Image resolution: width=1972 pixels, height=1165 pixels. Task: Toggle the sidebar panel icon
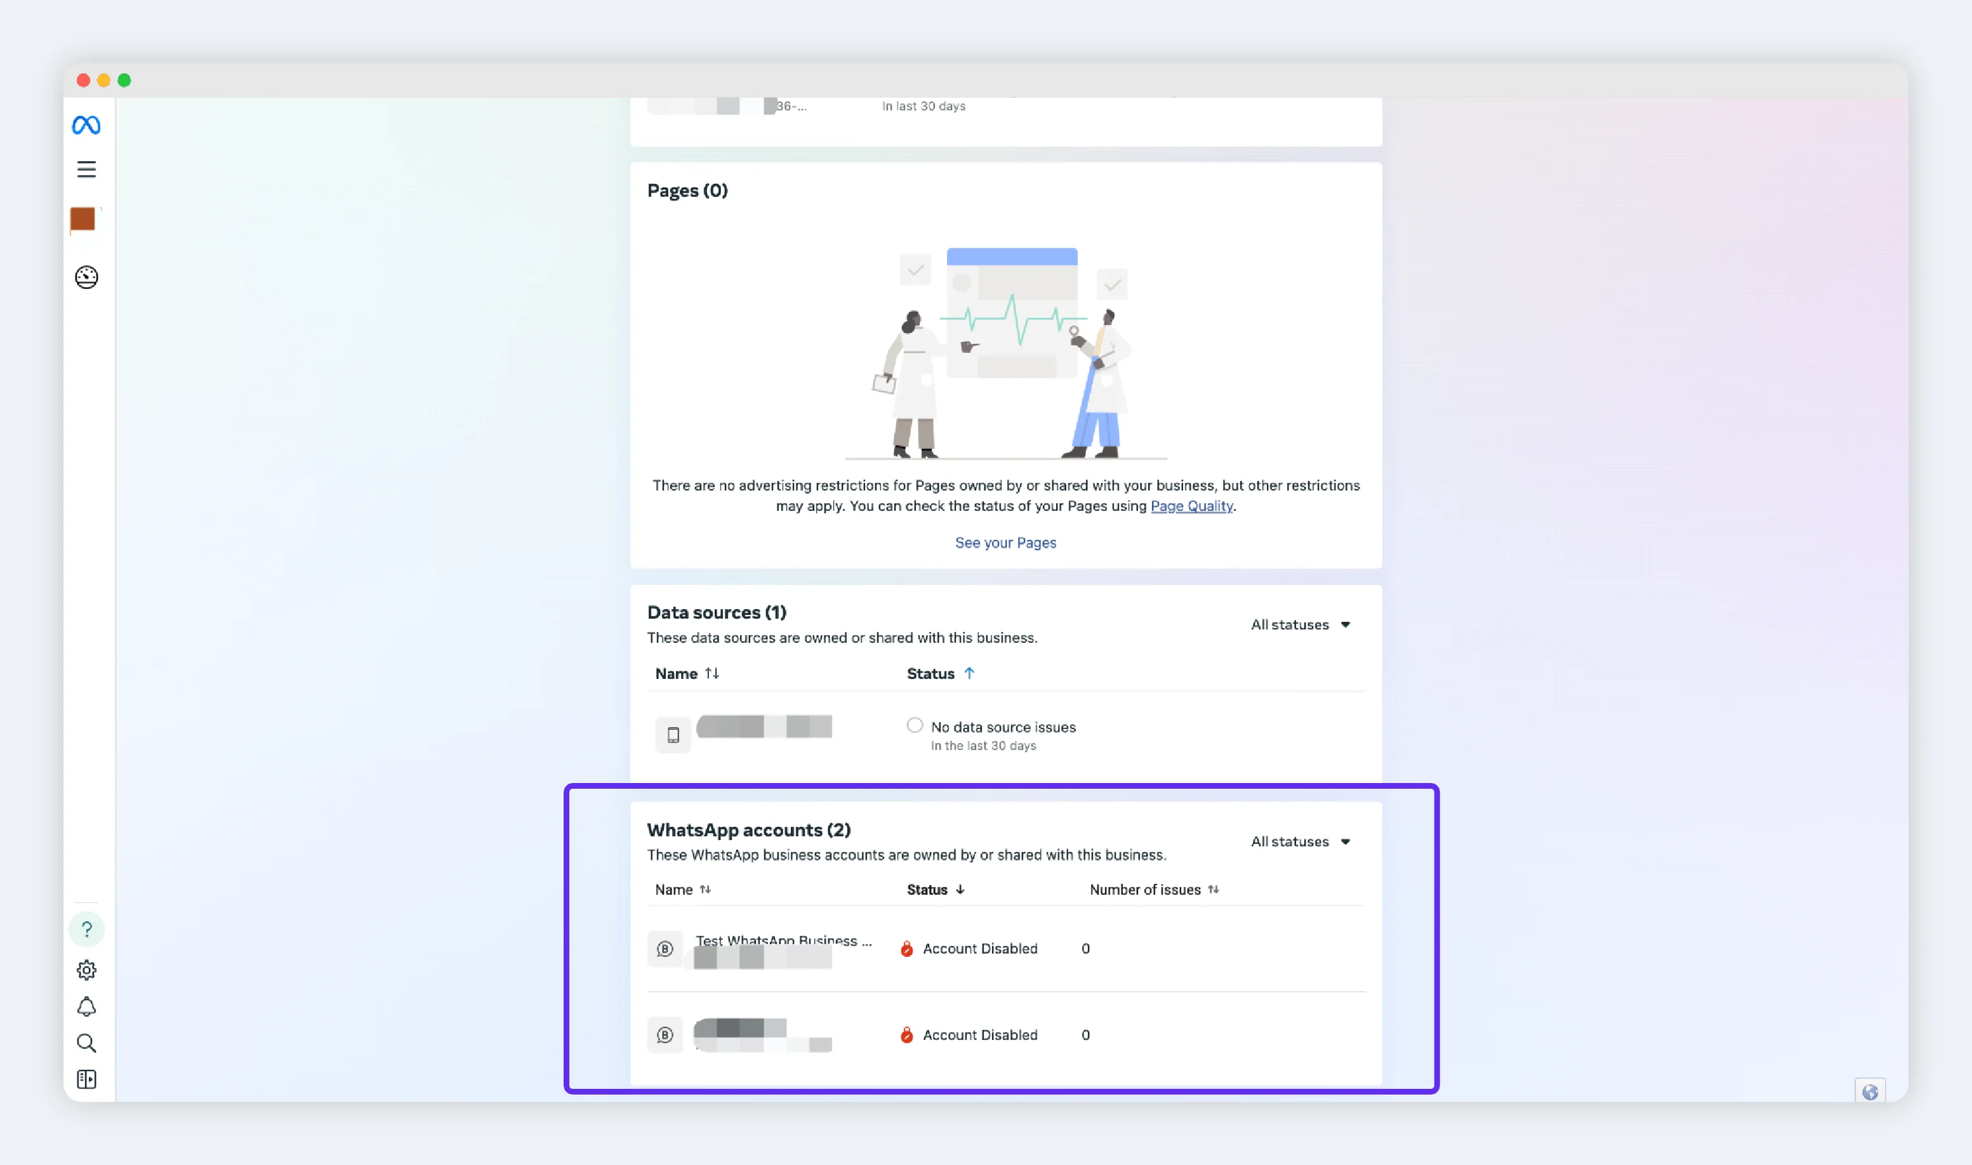coord(86,1079)
